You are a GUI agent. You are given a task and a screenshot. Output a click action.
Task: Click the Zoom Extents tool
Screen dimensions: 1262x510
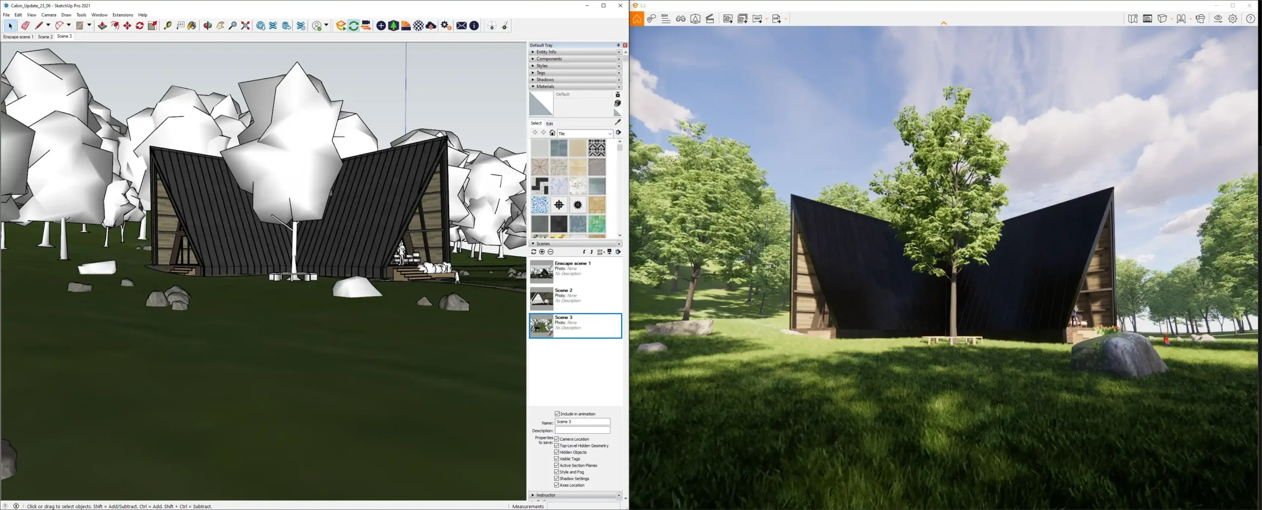245,26
